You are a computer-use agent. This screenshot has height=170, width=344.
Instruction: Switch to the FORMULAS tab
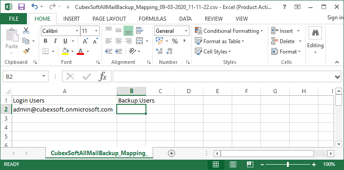153,19
